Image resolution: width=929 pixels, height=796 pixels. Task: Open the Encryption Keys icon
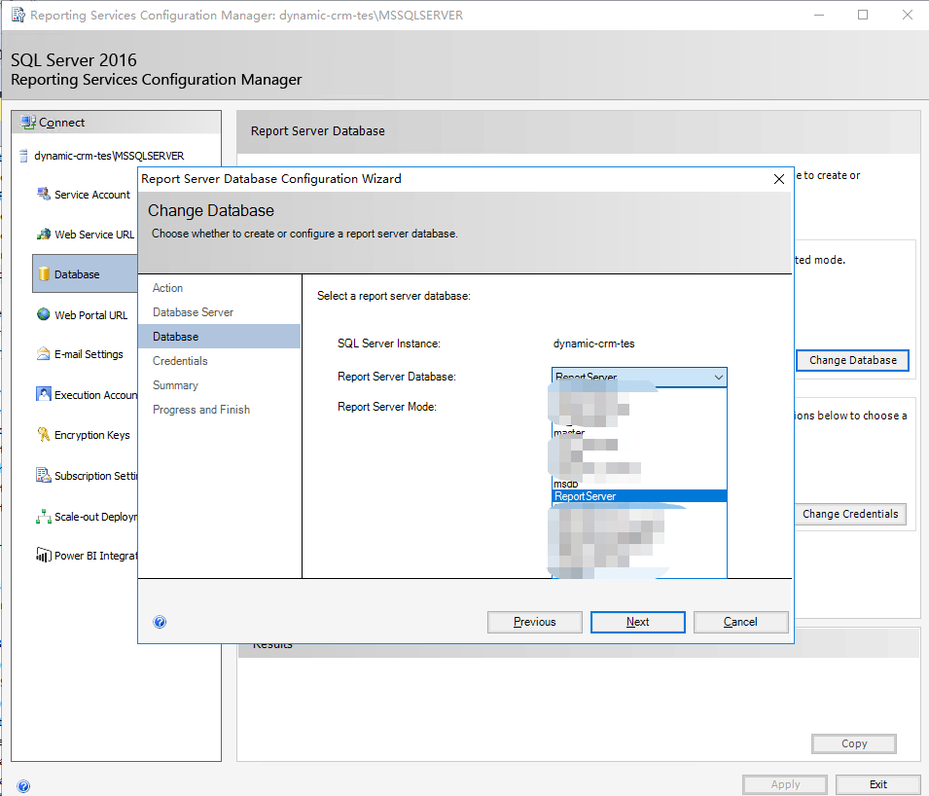pyautogui.click(x=43, y=434)
